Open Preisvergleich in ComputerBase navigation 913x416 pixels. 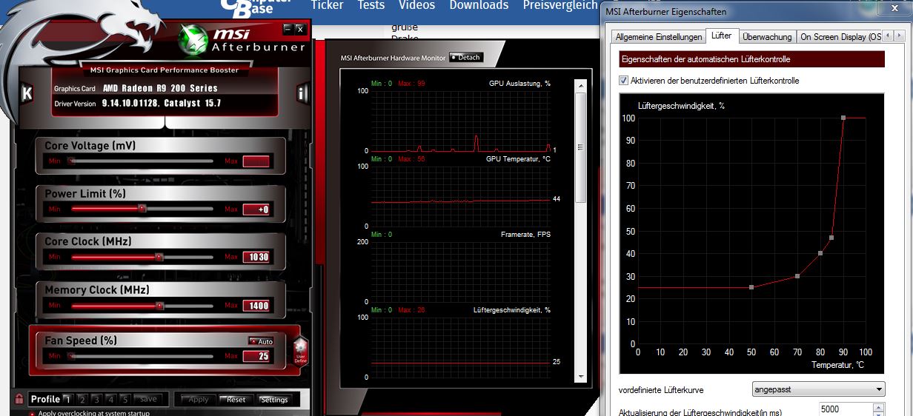point(560,5)
